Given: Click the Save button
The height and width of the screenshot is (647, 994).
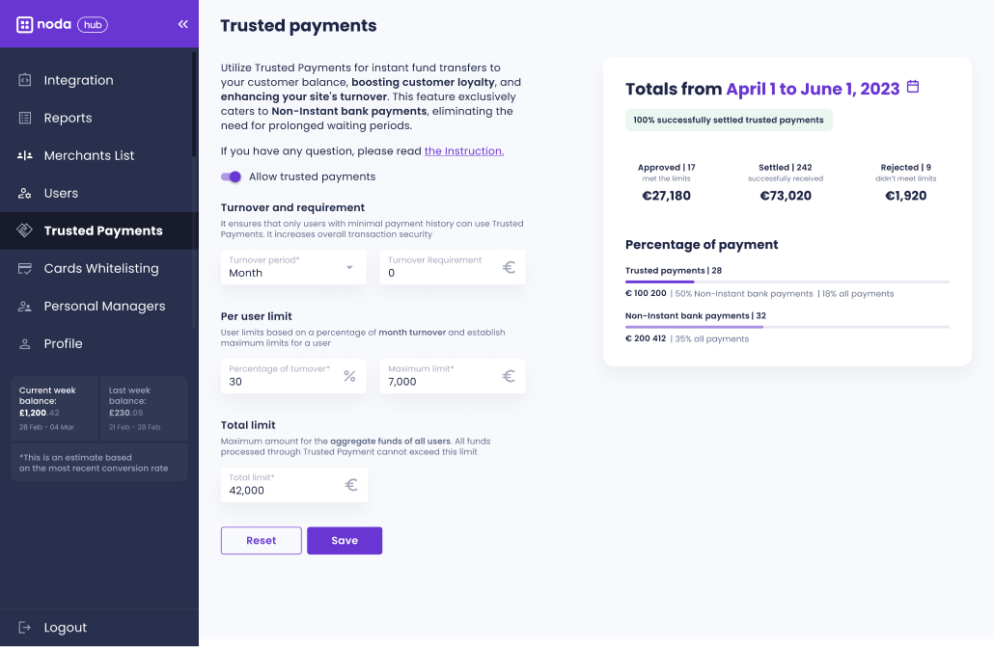Looking at the screenshot, I should click(345, 541).
